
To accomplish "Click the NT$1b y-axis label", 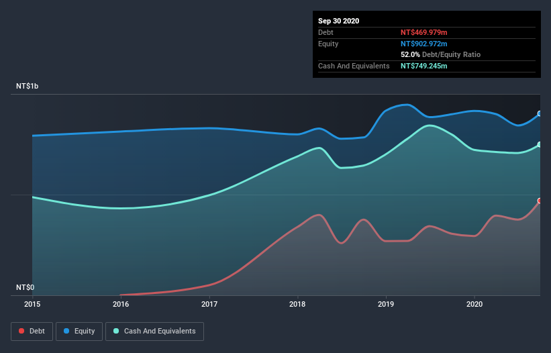I will 27,86.
